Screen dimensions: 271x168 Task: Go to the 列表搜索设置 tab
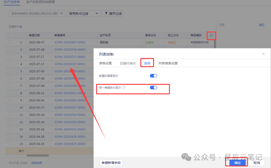click(x=168, y=63)
